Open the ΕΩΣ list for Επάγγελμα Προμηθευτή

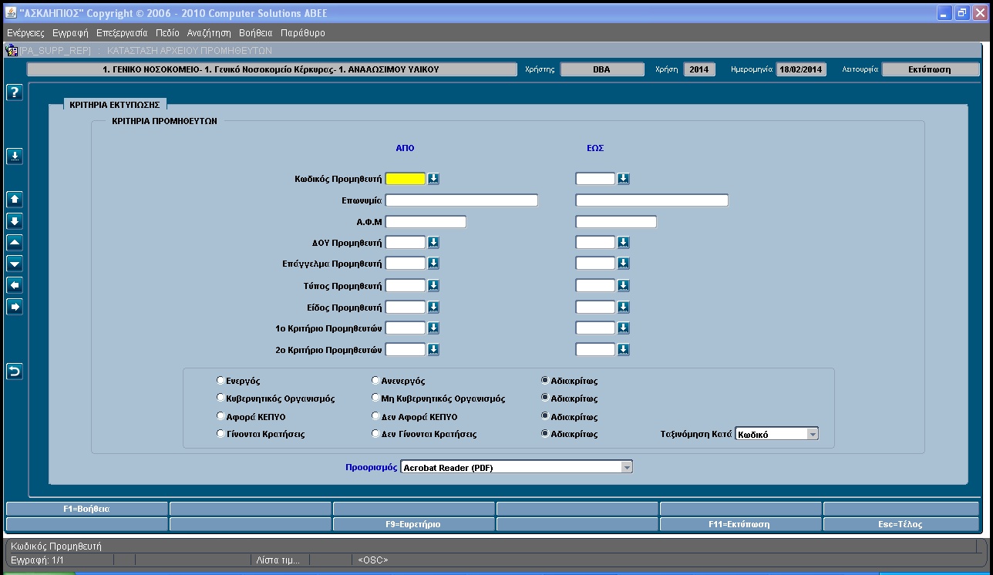624,264
